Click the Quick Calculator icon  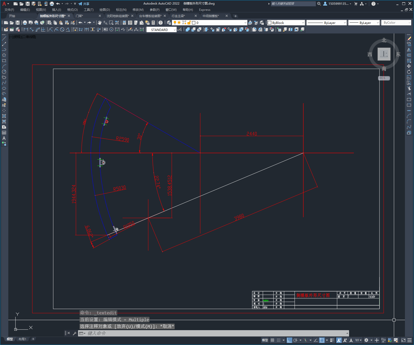point(153,23)
